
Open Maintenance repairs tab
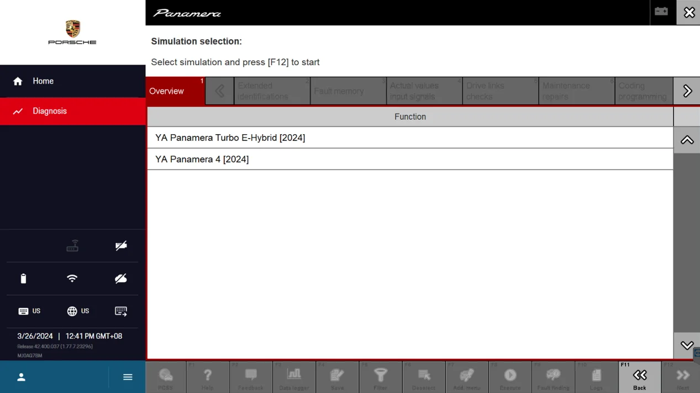point(577,91)
